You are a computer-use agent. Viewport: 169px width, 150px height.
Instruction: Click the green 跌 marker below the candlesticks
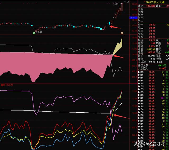(x=34, y=33)
